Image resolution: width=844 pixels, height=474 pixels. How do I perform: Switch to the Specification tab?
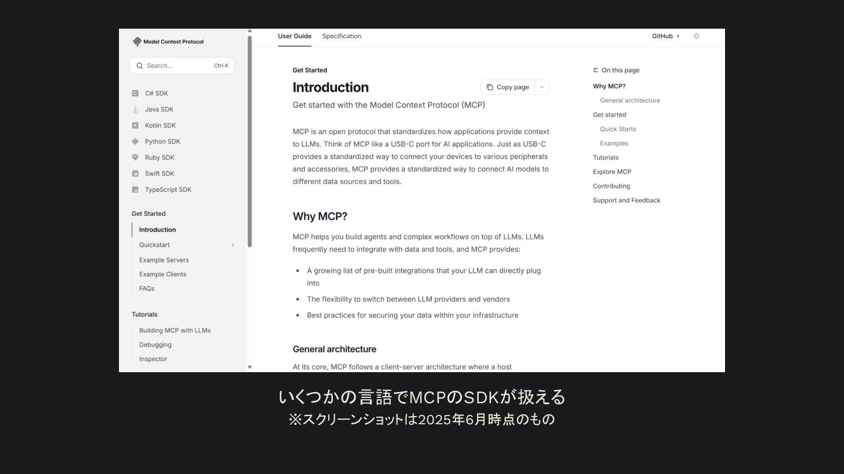coord(342,36)
